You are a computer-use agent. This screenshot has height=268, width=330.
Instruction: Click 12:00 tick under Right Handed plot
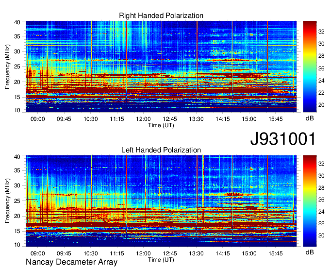pos(143,119)
